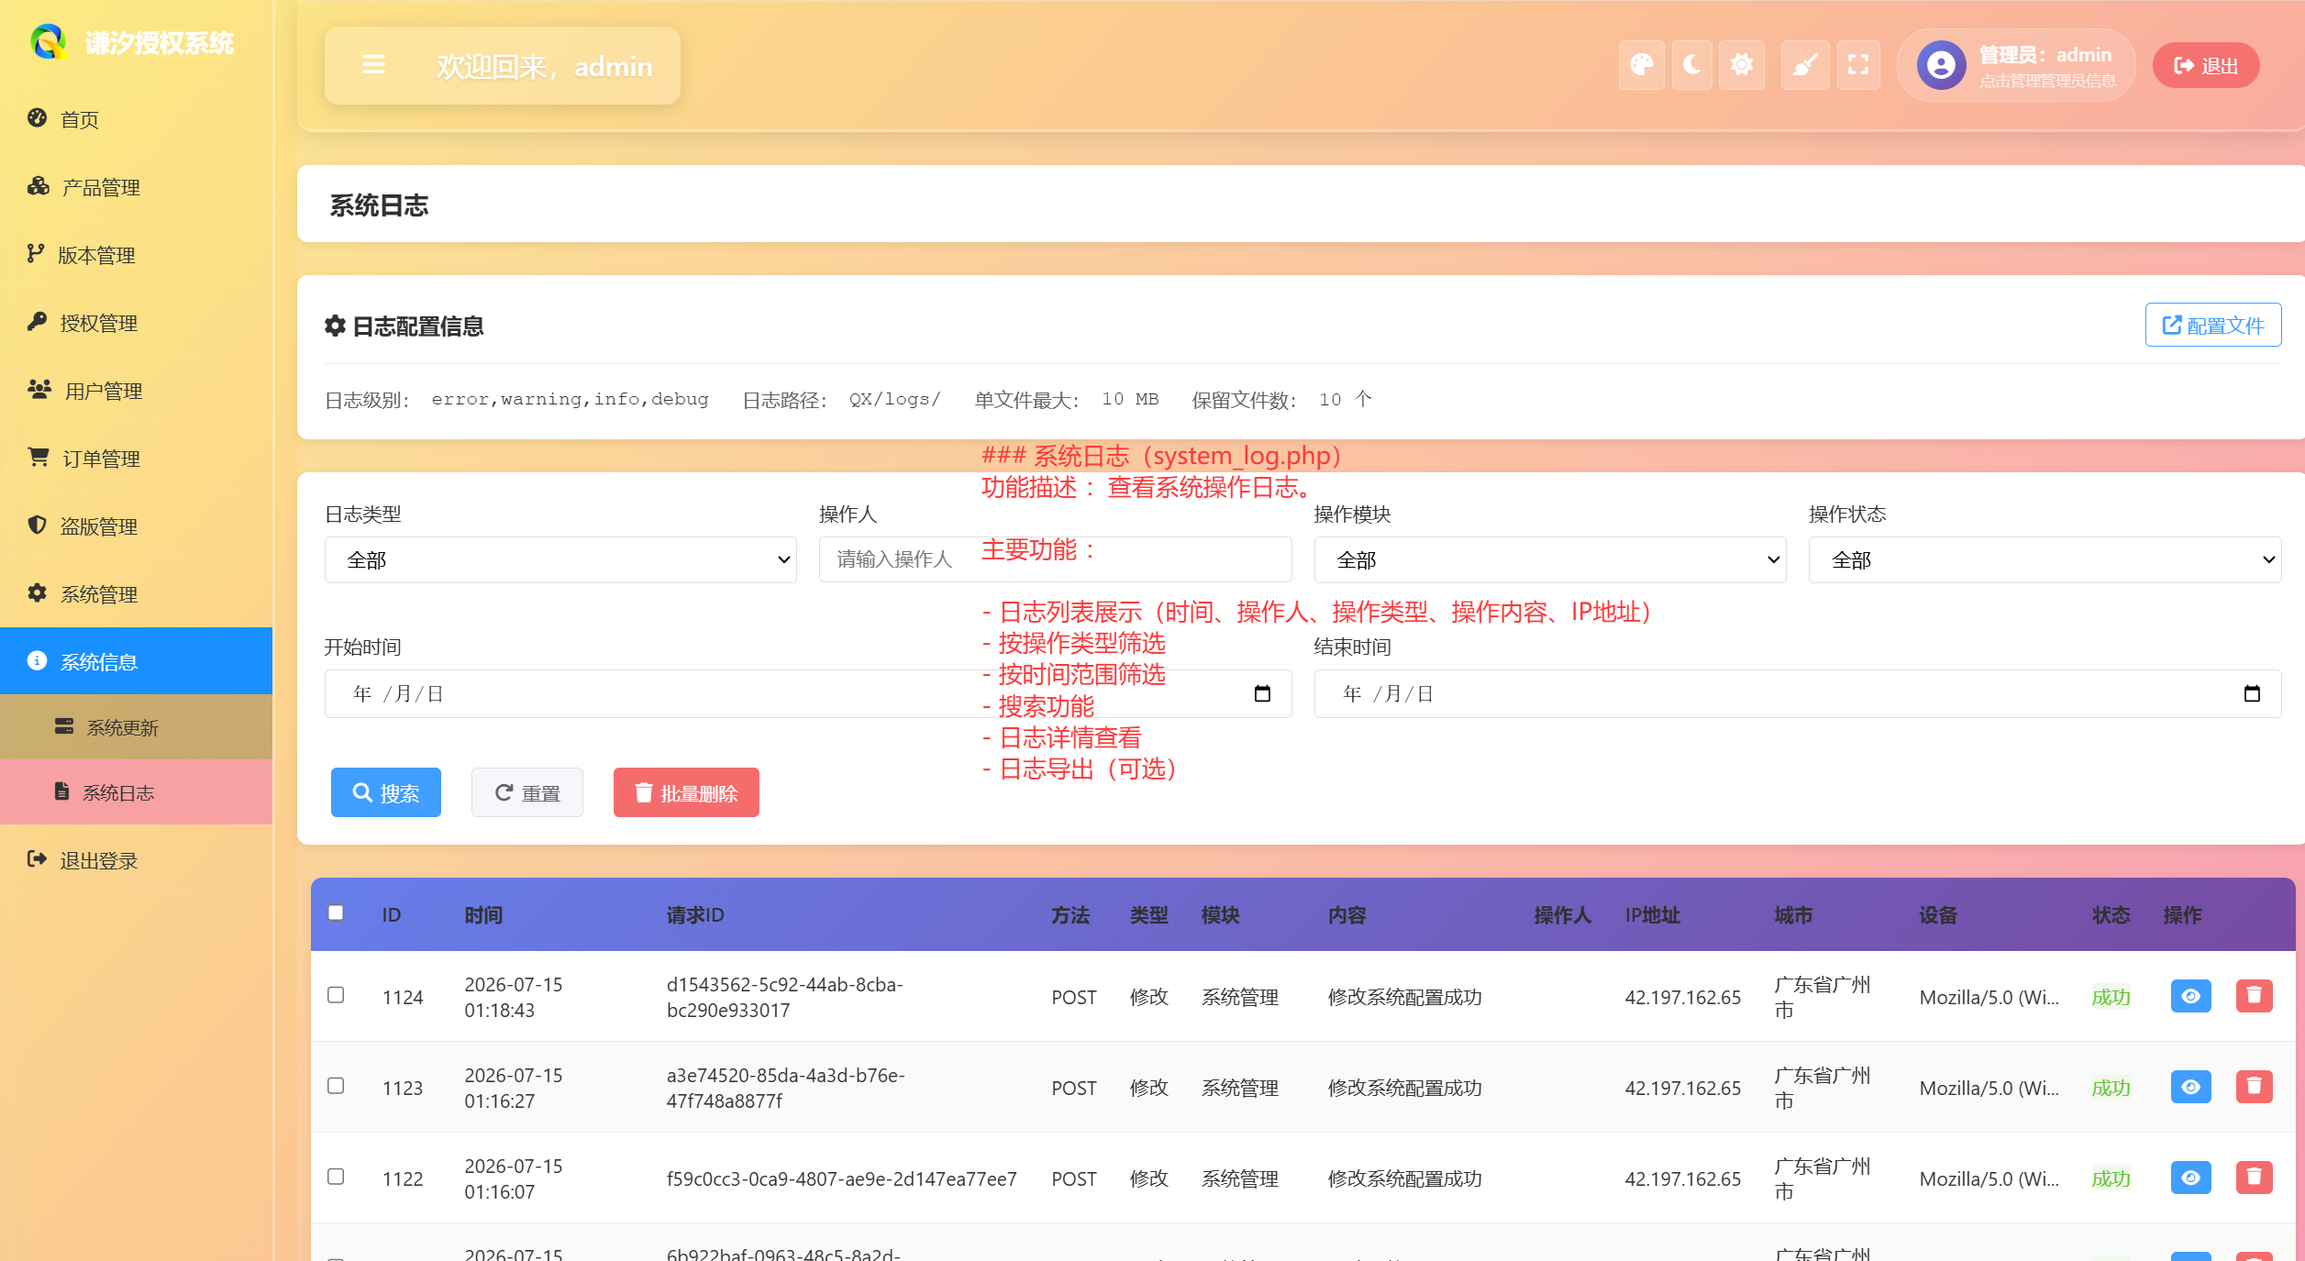Open the 操作状态 dropdown
This screenshot has width=2305, height=1261.
(x=2045, y=559)
